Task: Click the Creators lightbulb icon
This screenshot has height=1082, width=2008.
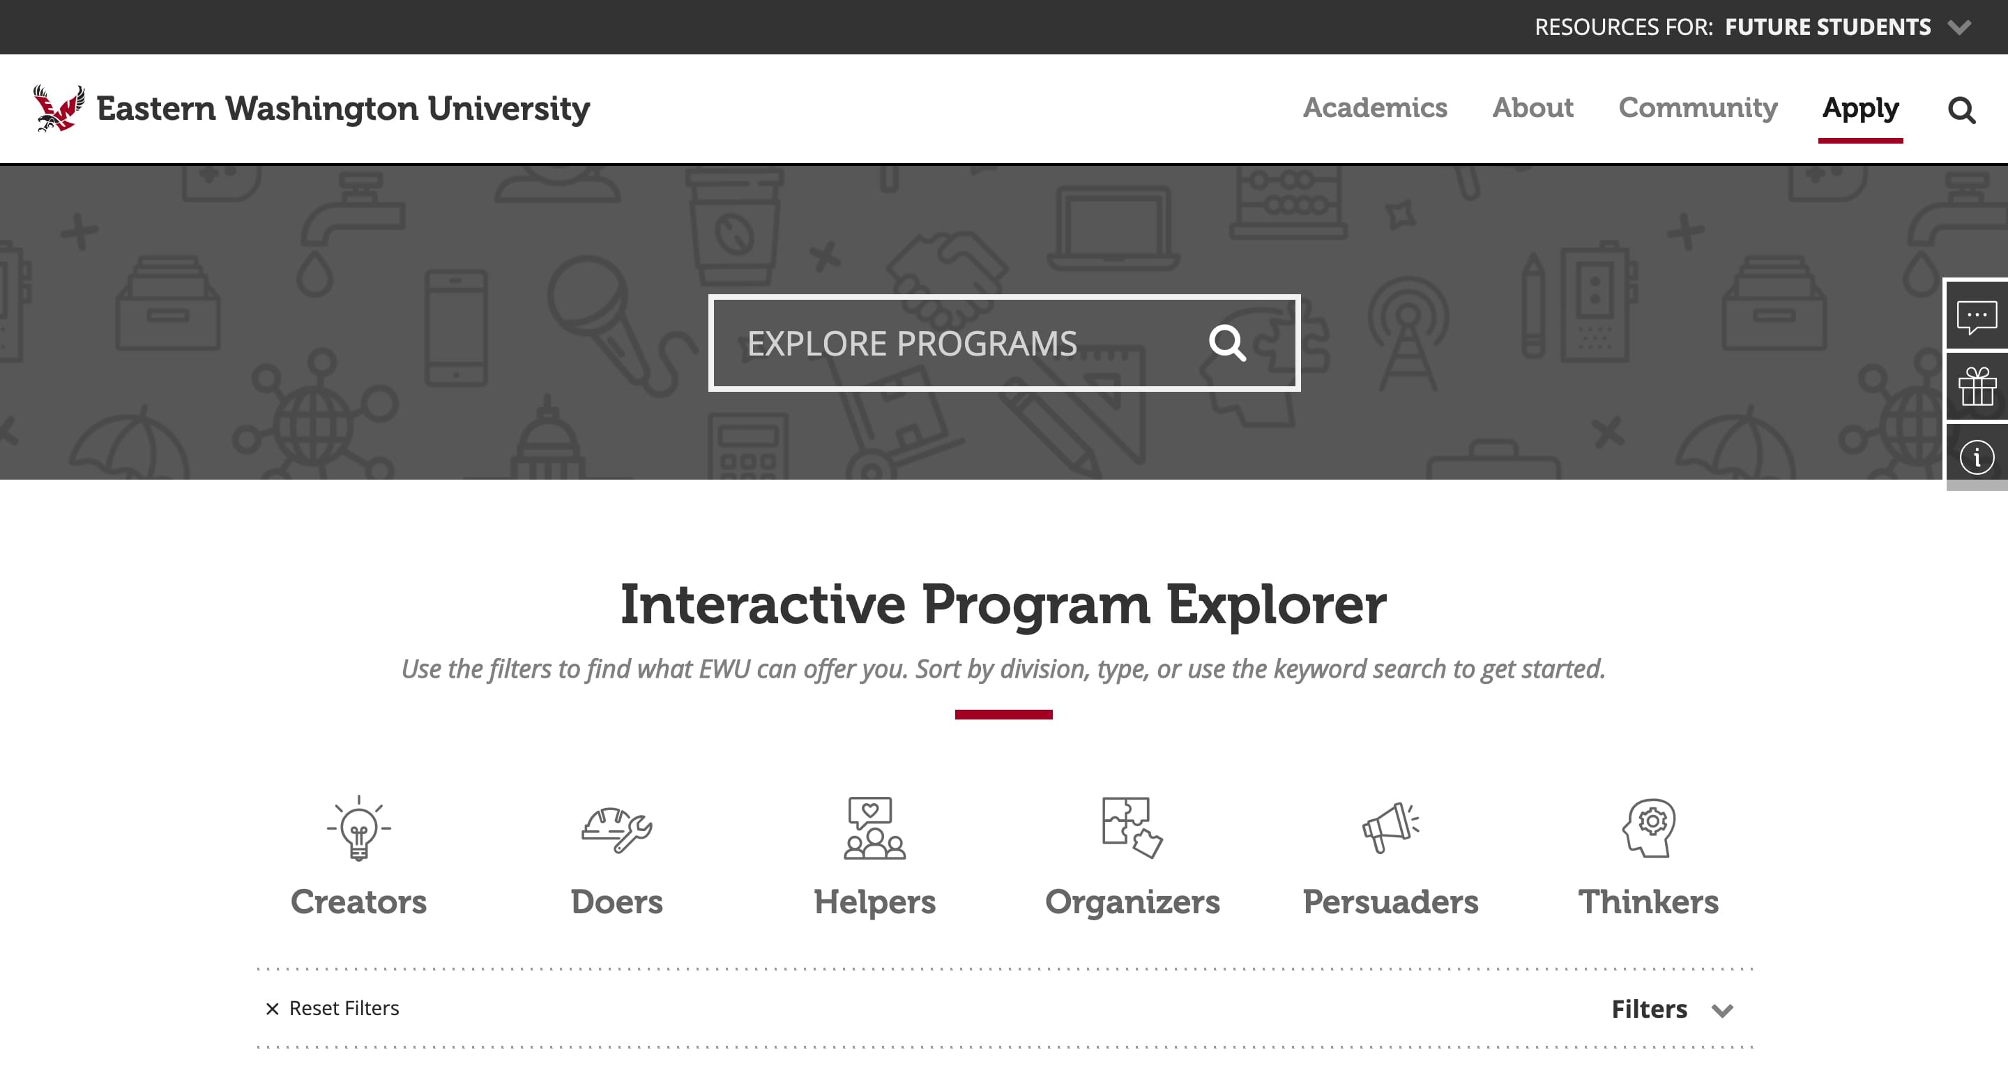Action: pyautogui.click(x=358, y=828)
